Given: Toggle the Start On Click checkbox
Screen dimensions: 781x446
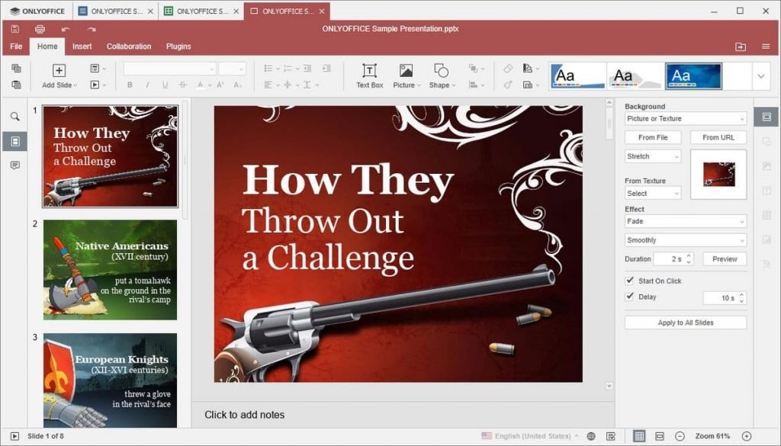Looking at the screenshot, I should point(630,281).
